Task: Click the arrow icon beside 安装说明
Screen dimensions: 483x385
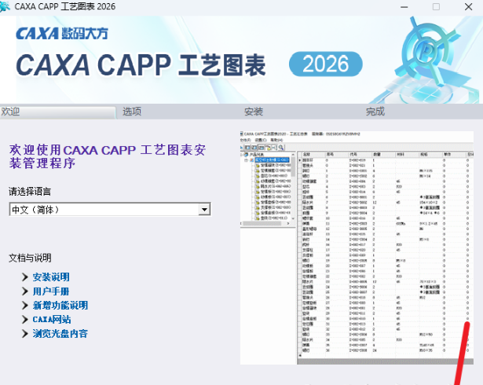Action: point(25,277)
